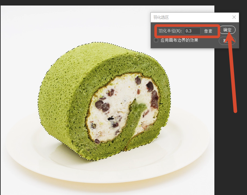
Task: Click the 羽化半径 value field
Action: (192, 31)
